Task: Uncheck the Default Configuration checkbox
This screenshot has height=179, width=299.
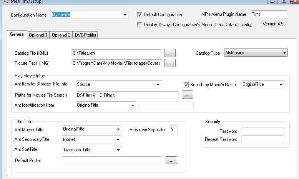Action: [x=140, y=15]
